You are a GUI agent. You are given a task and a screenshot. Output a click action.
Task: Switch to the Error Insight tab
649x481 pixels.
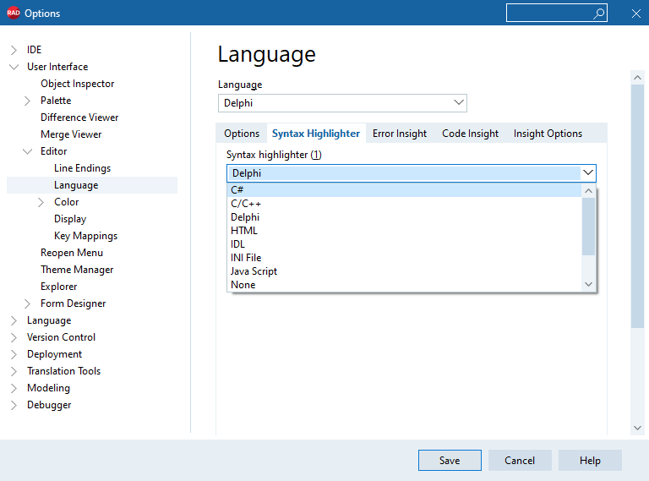coord(400,134)
